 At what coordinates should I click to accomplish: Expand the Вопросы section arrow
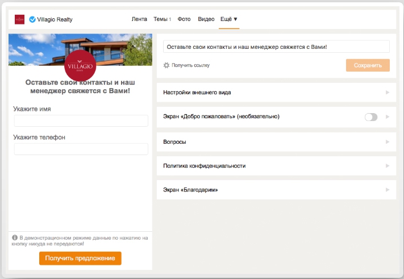pos(388,141)
